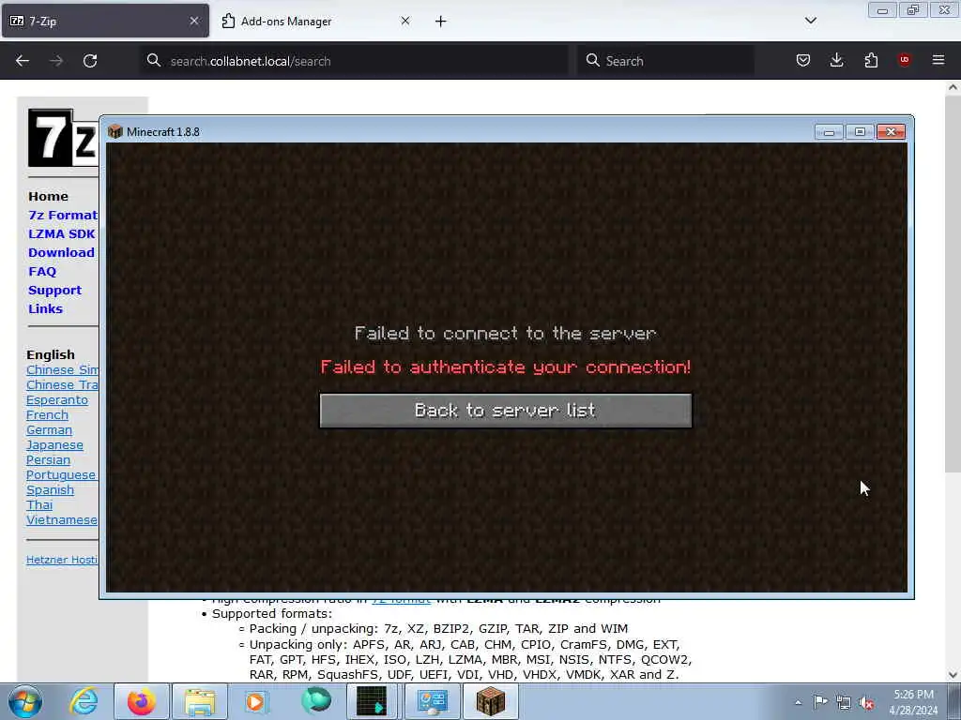This screenshot has width=961, height=720.
Task: Open Windows Explorer from taskbar
Action: pos(200,701)
